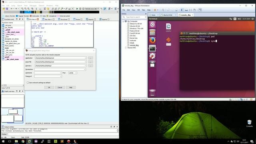Start the debugger process play icon in IDA

tap(77, 9)
